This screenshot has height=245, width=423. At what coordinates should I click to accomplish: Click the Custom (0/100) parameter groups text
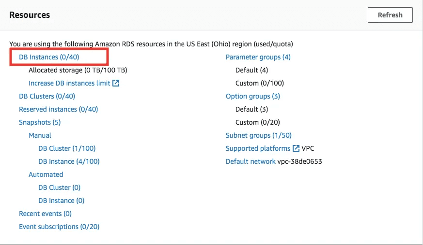pyautogui.click(x=260, y=83)
